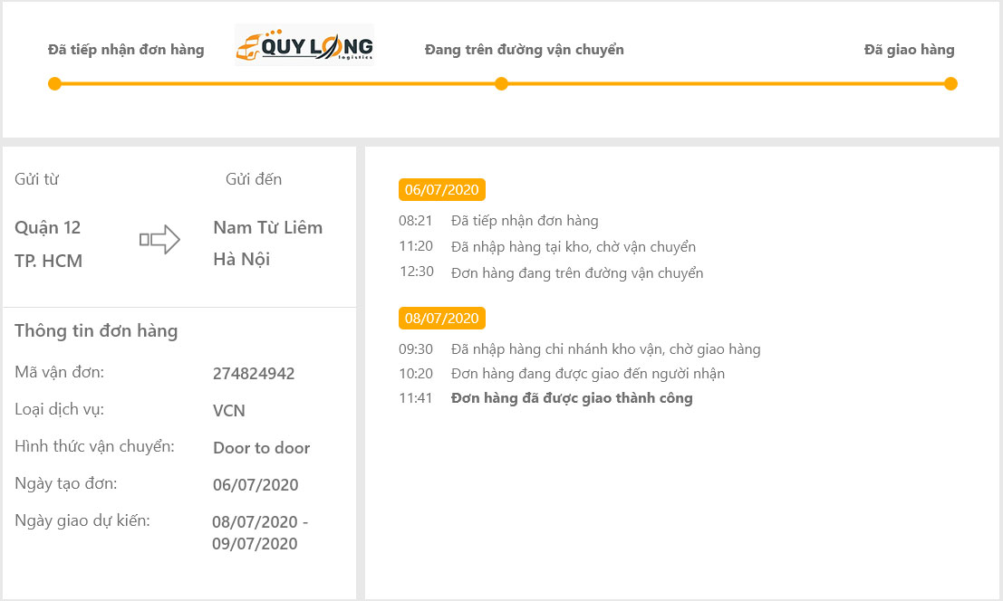This screenshot has width=1003, height=601.
Task: Click the arrow icon between Quận 12 and Nam Từ Liêm
Action: [159, 240]
